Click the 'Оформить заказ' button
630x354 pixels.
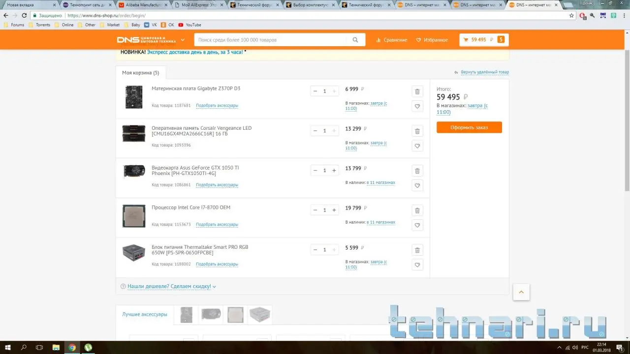coord(469,127)
